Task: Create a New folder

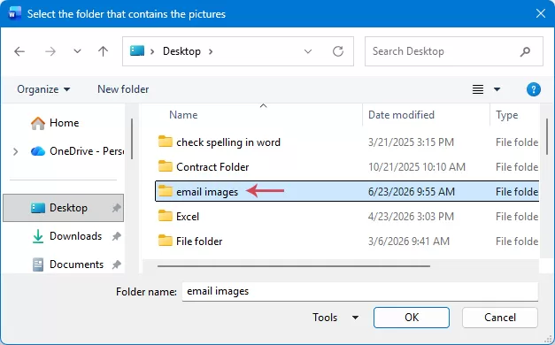Action: [x=123, y=89]
